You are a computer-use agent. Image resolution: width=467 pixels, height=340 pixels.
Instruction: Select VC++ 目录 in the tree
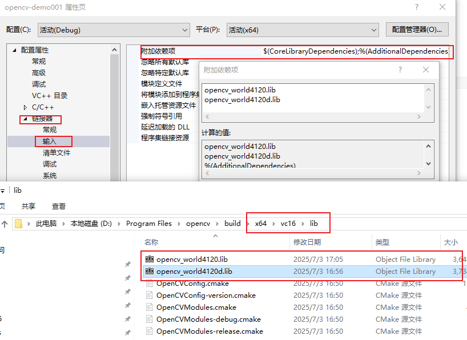tap(50, 96)
